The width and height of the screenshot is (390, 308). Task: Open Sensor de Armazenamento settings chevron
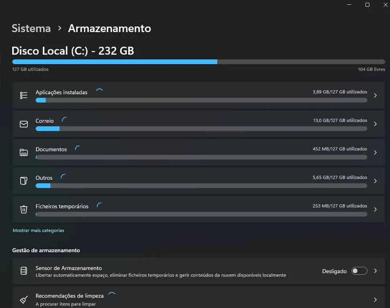375,271
